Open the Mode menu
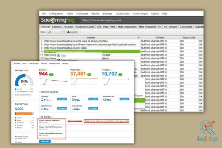 click(x=70, y=14)
